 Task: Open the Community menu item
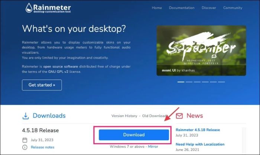[x=233, y=8]
